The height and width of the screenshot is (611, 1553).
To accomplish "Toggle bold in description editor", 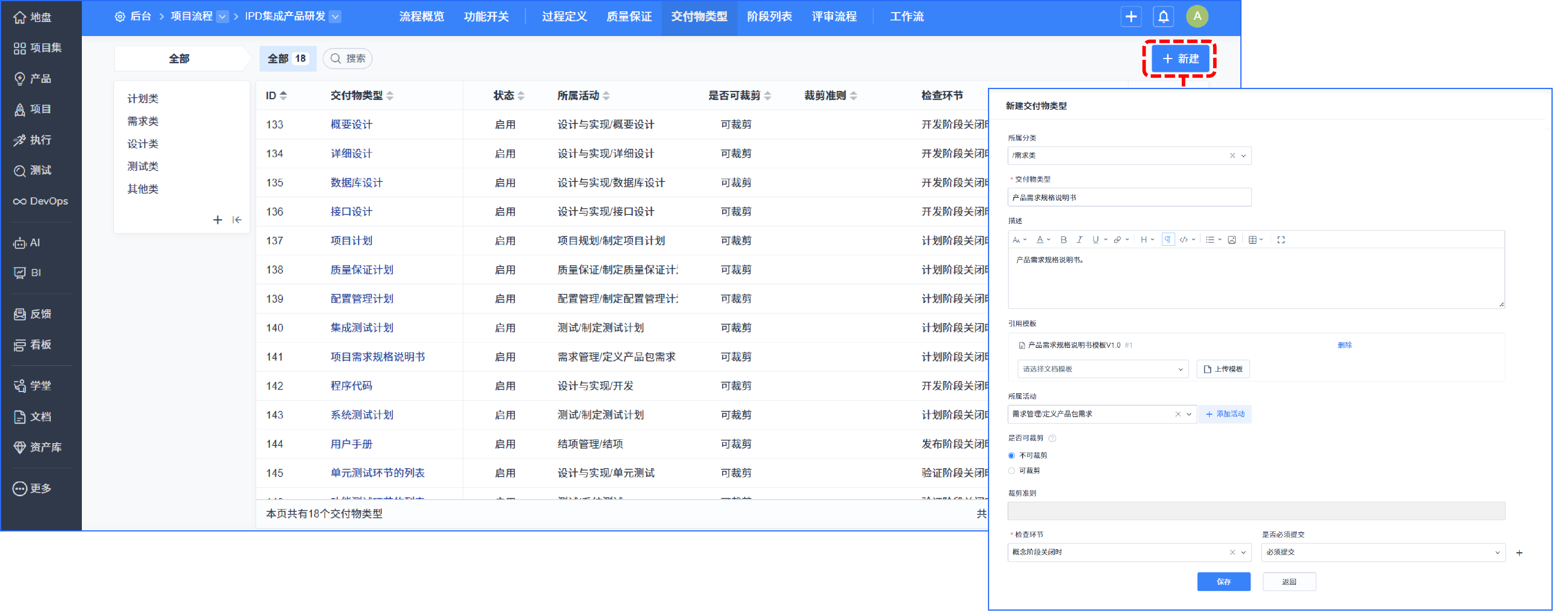I will click(1063, 240).
